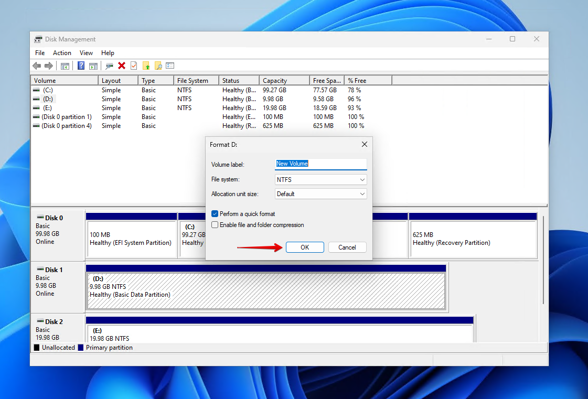Cancel the Format D dialog

coord(347,247)
